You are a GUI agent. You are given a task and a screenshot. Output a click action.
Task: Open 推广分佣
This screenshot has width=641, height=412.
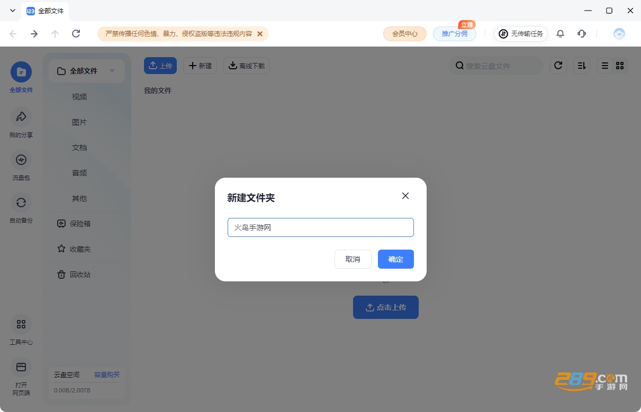point(455,34)
